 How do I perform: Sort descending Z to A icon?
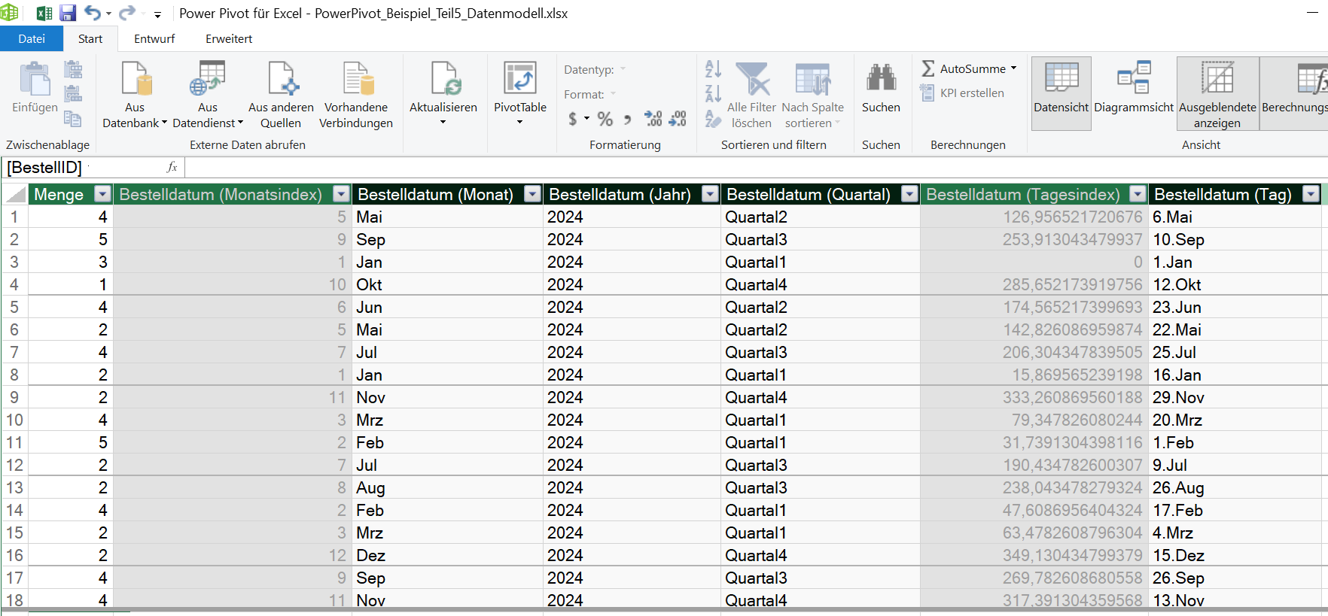click(713, 93)
